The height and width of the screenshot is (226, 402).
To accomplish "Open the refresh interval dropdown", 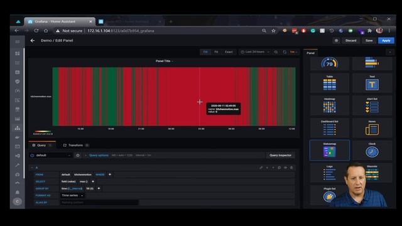I will tap(293, 52).
